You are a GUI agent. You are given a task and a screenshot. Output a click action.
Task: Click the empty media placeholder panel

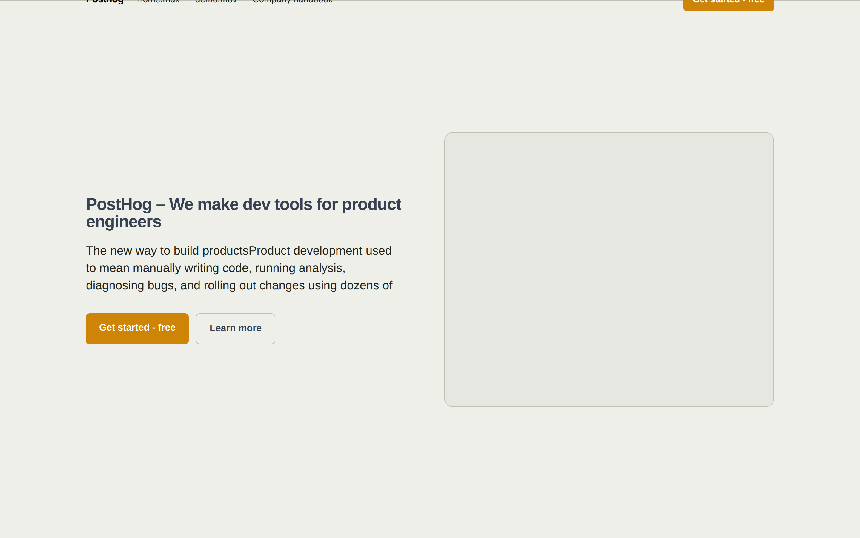tap(609, 269)
